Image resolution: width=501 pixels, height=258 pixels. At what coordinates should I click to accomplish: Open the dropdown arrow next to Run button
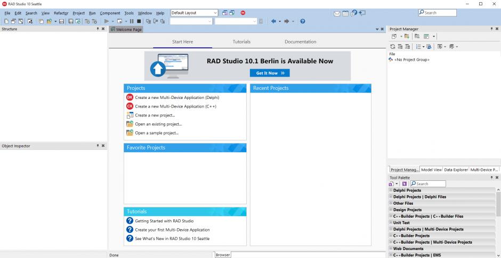[x=113, y=21]
